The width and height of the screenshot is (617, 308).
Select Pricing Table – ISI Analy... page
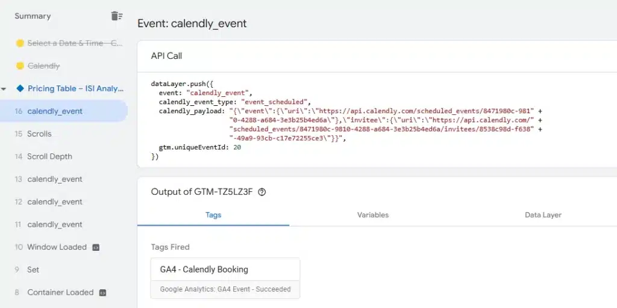click(x=75, y=89)
